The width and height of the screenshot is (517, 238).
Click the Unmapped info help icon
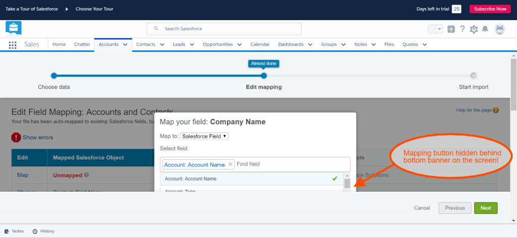86,175
